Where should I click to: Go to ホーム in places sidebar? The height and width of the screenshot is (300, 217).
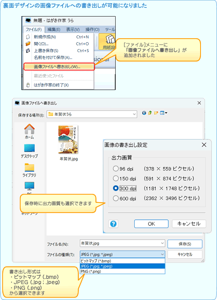click(30, 132)
